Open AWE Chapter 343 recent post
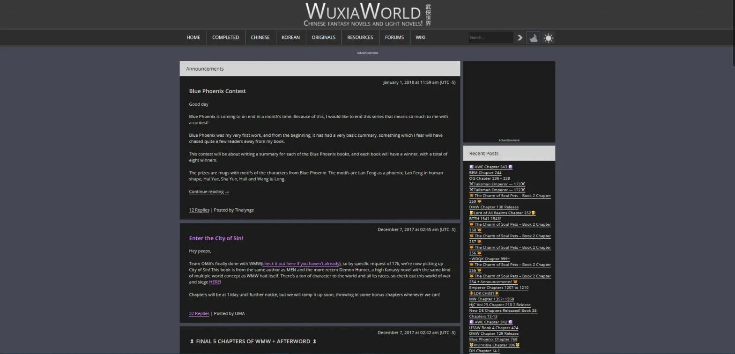The height and width of the screenshot is (354, 735). pyautogui.click(x=490, y=167)
